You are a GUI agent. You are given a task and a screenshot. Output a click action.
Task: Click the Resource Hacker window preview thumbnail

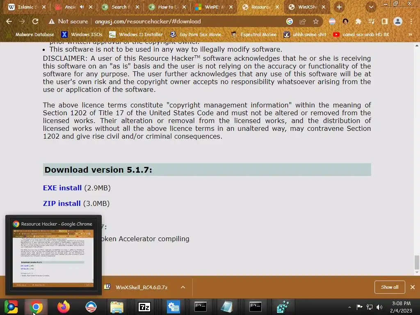coord(53,258)
